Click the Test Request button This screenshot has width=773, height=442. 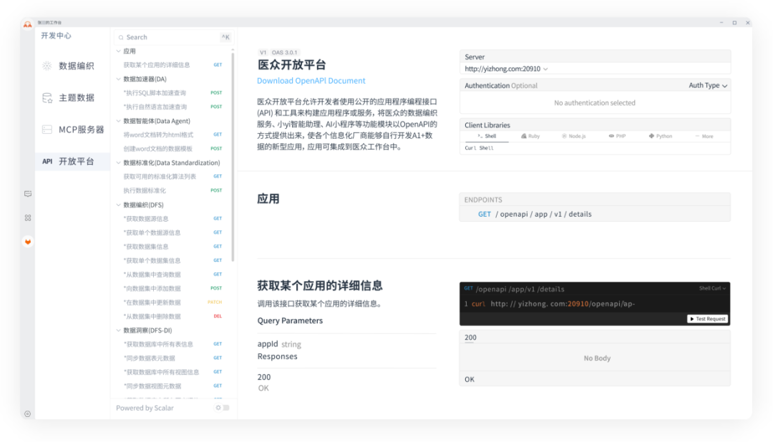(x=707, y=319)
